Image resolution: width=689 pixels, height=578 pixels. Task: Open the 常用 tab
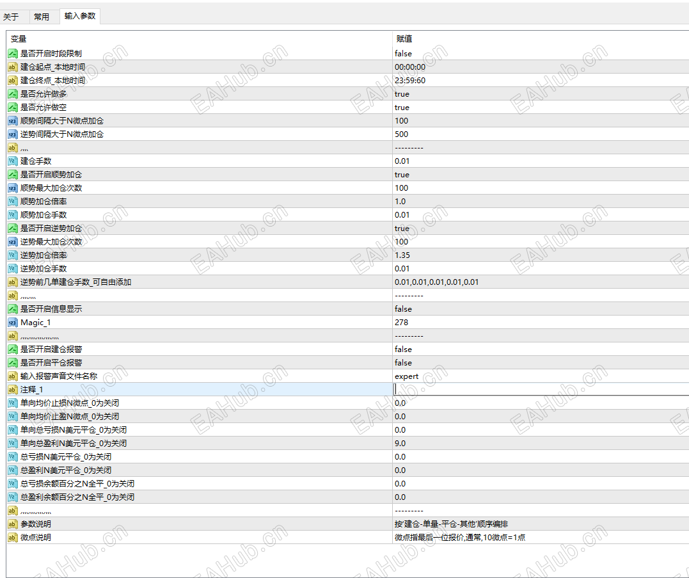click(42, 17)
